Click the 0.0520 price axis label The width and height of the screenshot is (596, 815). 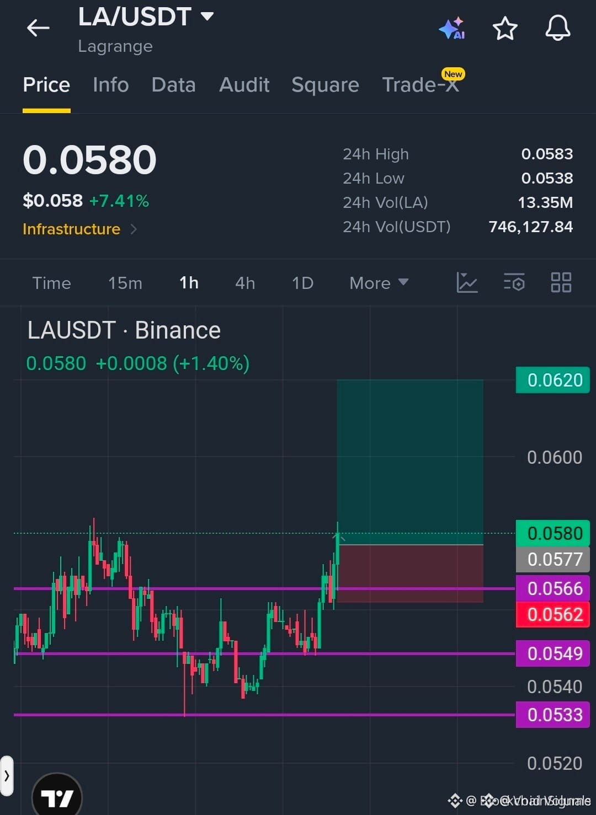pos(555,763)
